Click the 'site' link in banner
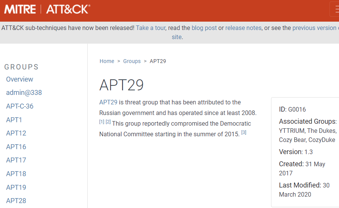 [x=177, y=37]
